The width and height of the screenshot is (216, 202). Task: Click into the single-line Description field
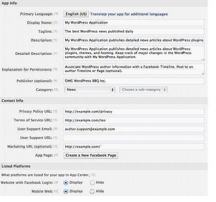pyautogui.click(x=134, y=40)
